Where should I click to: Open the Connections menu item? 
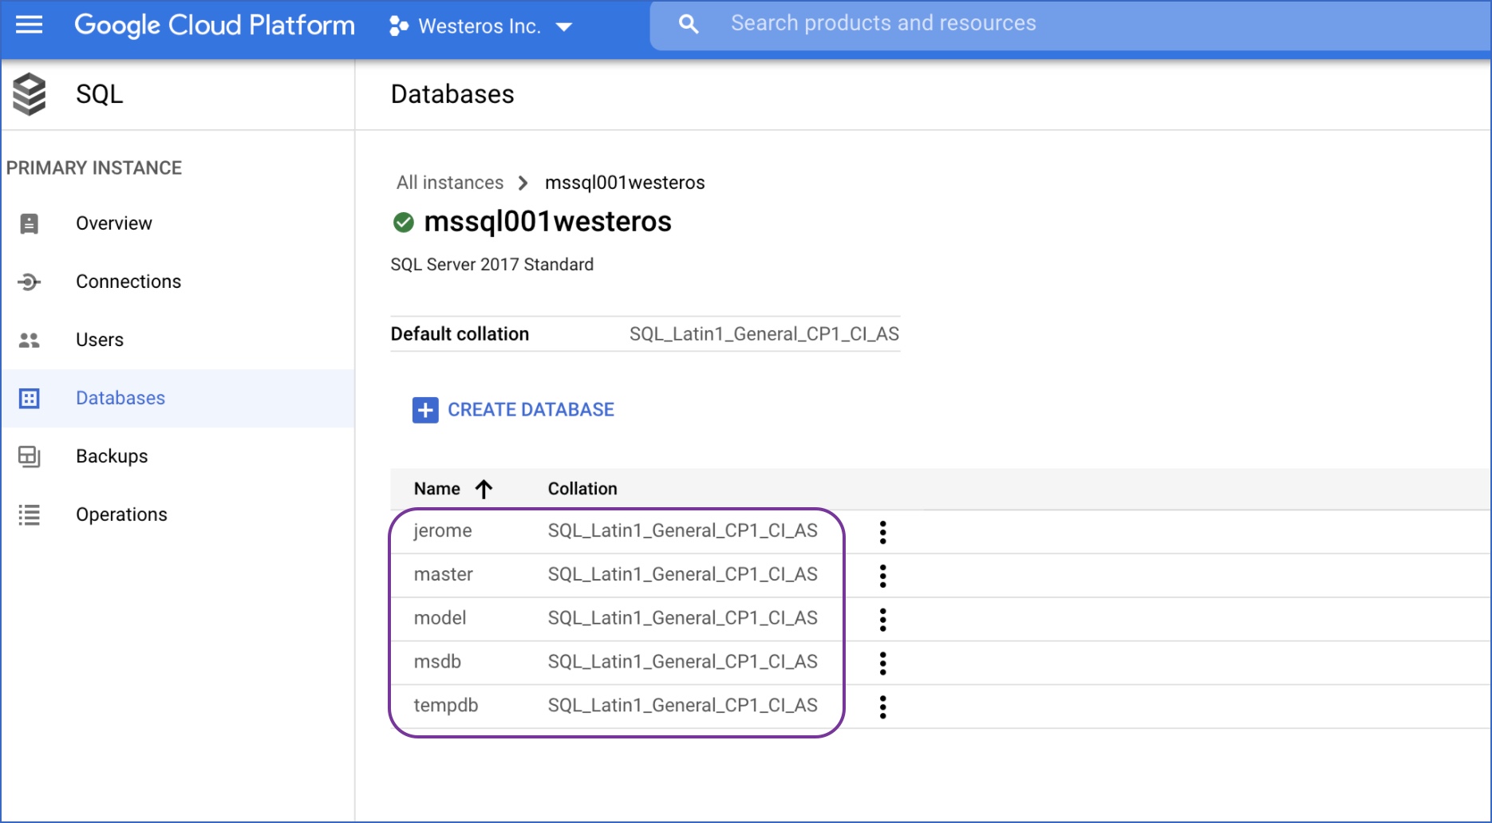(178, 282)
